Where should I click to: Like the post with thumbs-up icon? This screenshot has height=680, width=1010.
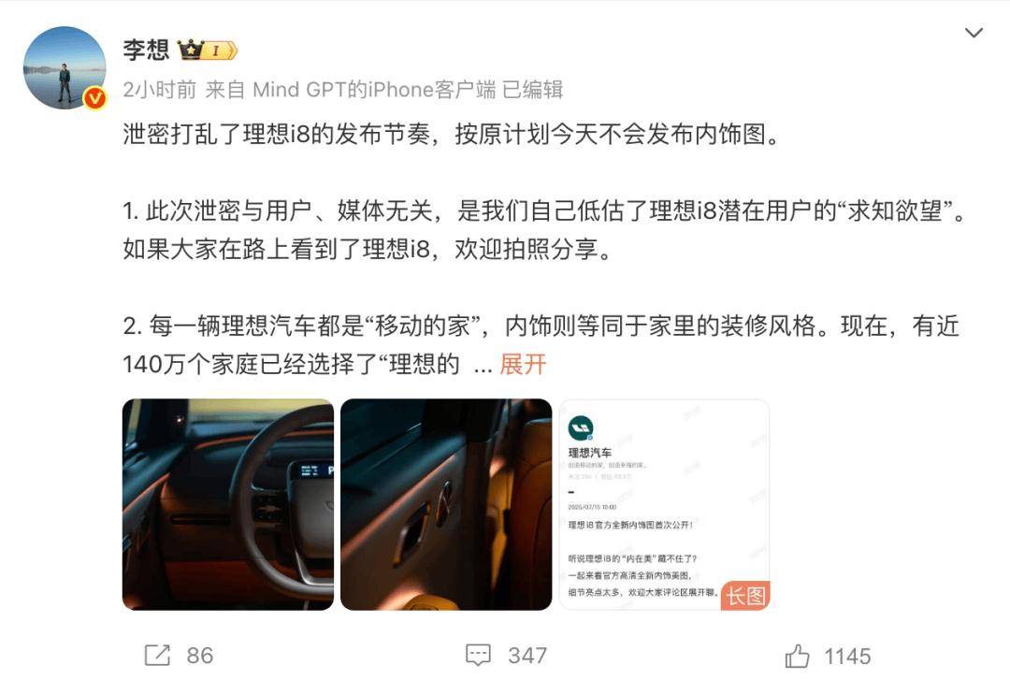(x=797, y=656)
